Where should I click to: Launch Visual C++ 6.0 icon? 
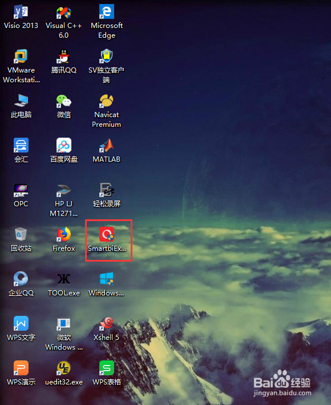pos(64,12)
